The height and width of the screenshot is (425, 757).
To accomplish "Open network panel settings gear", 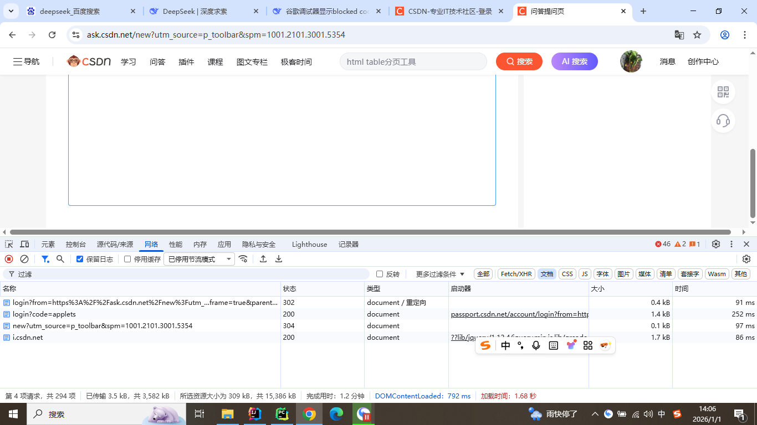I will coord(746,259).
